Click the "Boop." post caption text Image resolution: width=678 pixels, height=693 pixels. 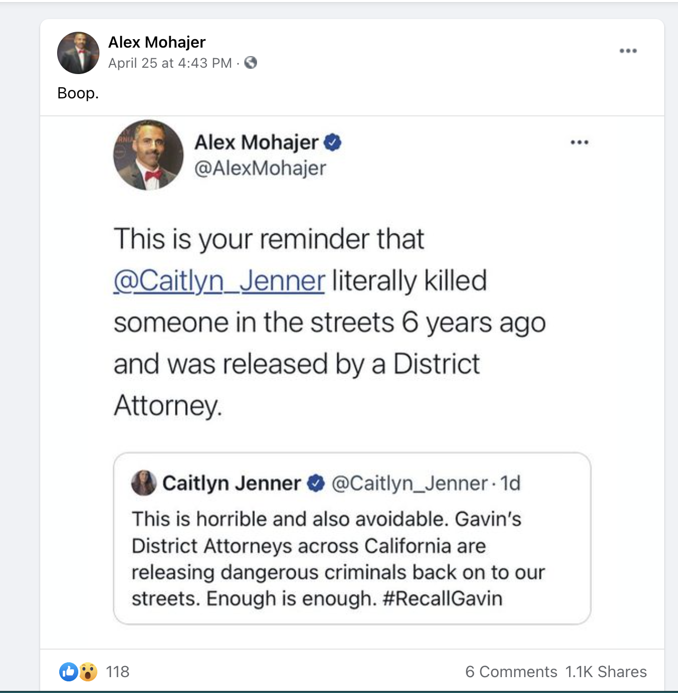click(x=78, y=93)
